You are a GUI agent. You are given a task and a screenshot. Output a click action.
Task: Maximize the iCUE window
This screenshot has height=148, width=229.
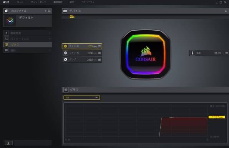(221, 2)
